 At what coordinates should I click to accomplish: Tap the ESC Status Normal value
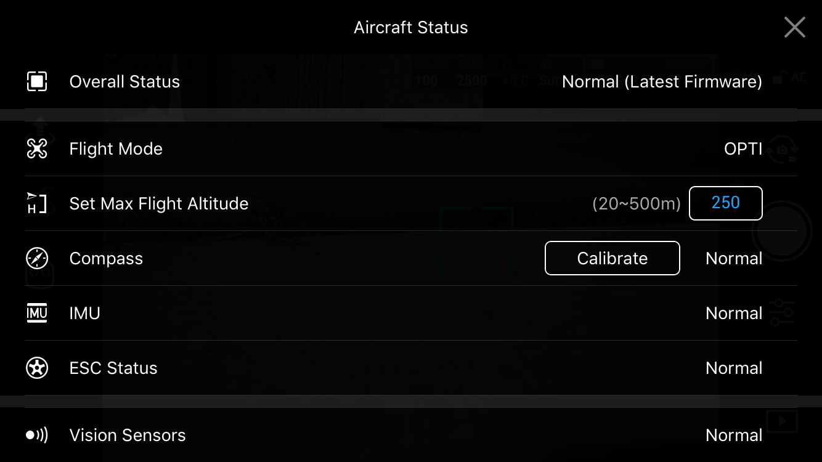click(x=734, y=368)
